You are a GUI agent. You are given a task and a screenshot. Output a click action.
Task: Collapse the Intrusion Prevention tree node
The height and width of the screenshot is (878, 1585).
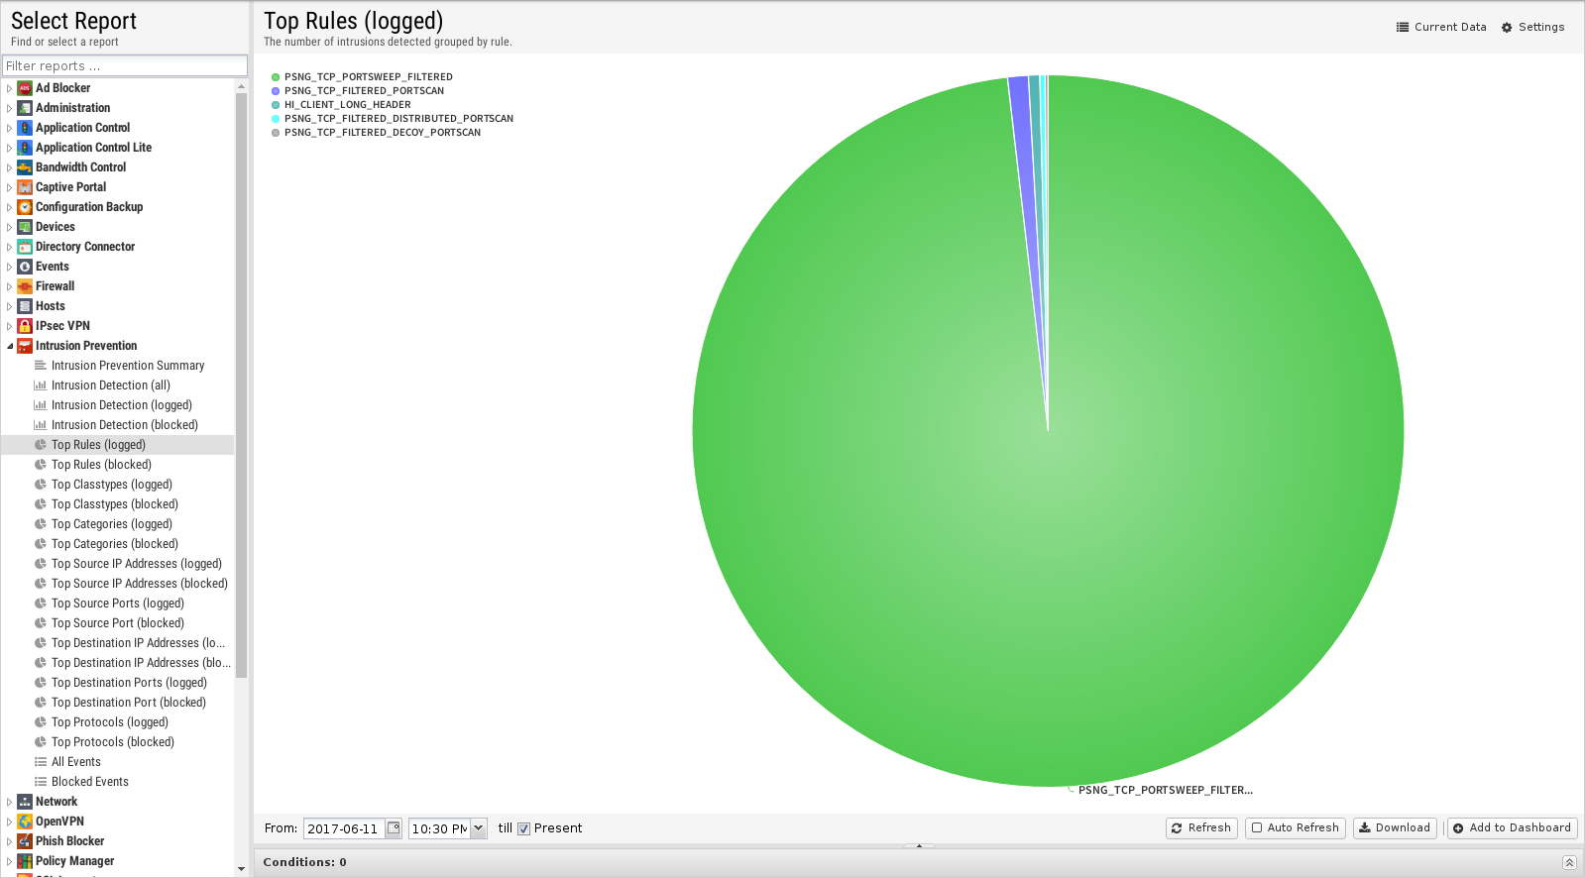click(10, 346)
